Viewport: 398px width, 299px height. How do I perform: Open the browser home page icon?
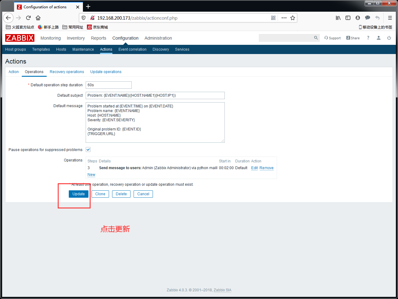click(38, 18)
